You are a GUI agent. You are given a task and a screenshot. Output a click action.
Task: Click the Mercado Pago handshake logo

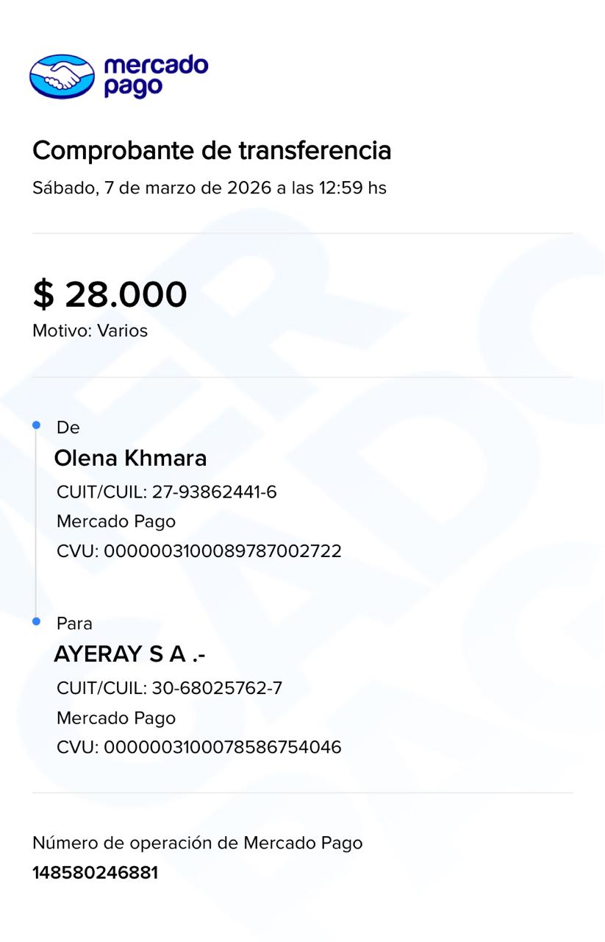(x=62, y=76)
